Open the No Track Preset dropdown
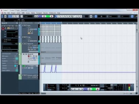139x104 pixels. (x=10, y=51)
